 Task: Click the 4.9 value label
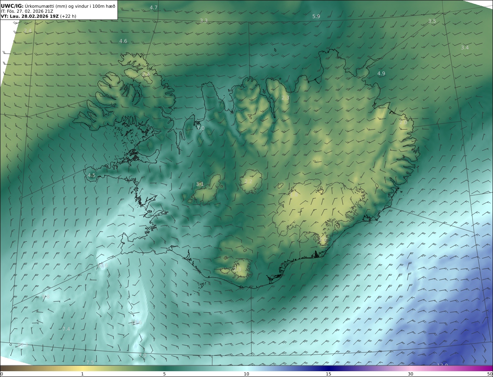coord(381,74)
